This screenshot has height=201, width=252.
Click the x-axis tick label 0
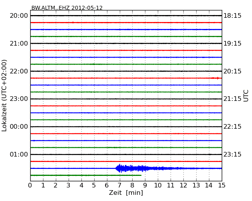click(x=30, y=185)
